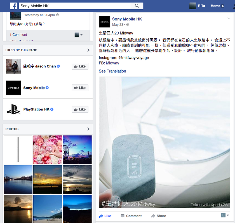
Task: Open Jason Chan's profile photo
Action: click(13, 66)
